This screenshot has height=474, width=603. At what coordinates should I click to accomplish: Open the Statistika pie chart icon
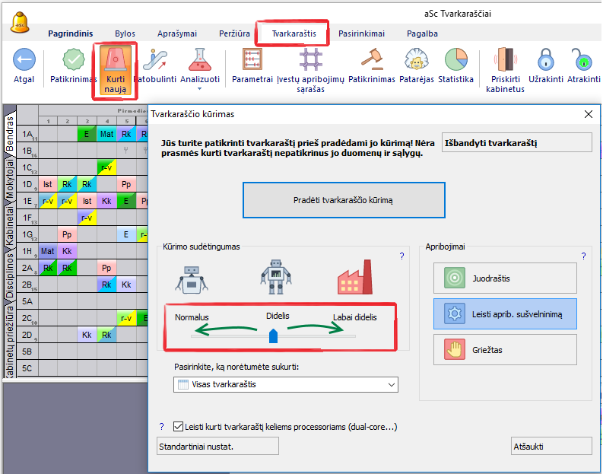coord(455,59)
